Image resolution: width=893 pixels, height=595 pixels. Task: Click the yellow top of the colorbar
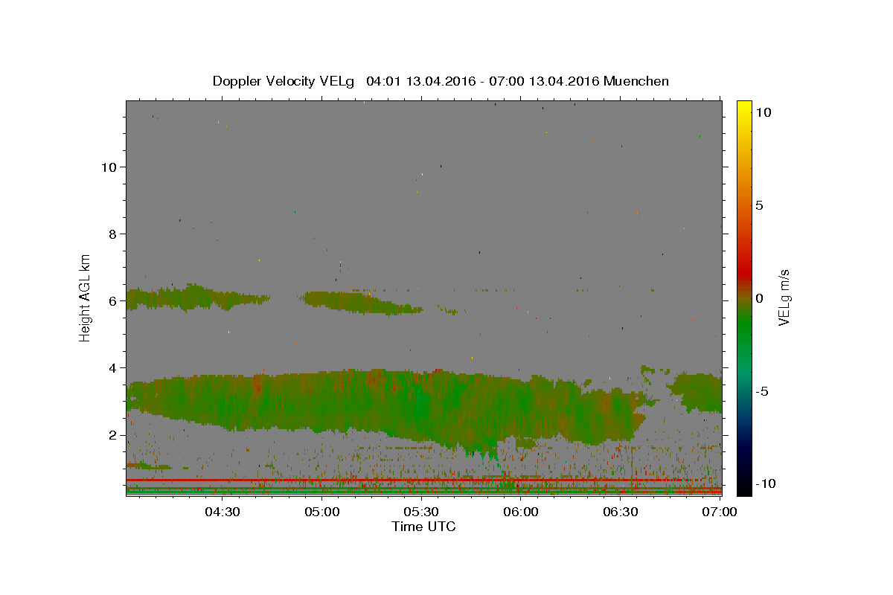(743, 105)
